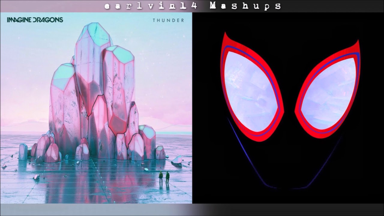
Task: Click the gray bar beneath the album covers
Action: [x=192, y=210]
